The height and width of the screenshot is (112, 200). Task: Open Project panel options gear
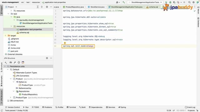click(47, 7)
